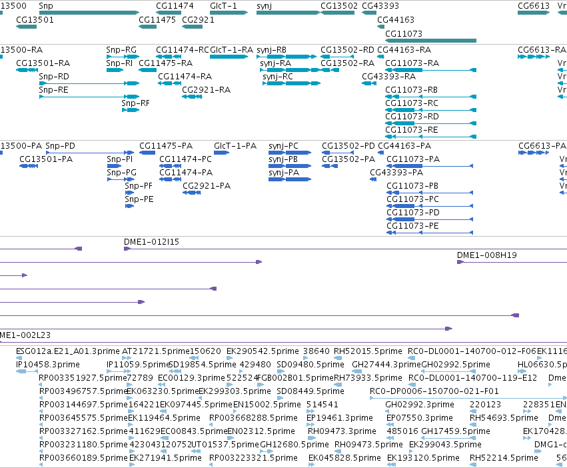567x468 pixels.
Task: Click the CG11073-PA protein label
Action: pos(413,159)
